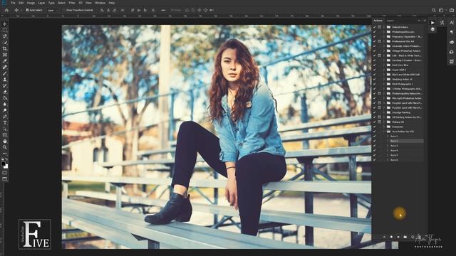Open the Image menu
456x256 pixels.
31,3
